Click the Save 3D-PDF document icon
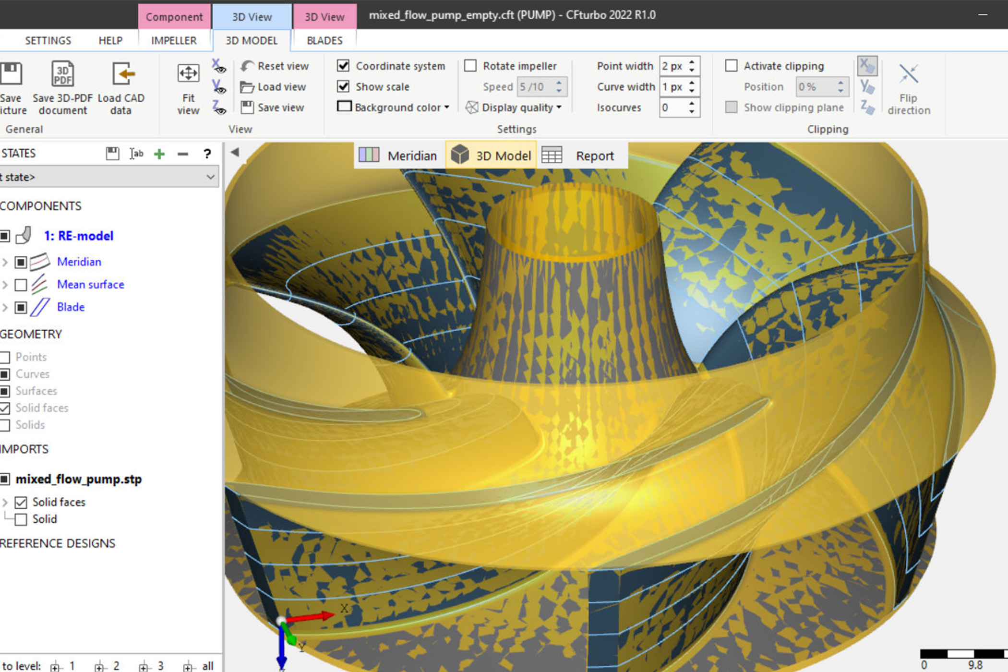 tap(62, 74)
